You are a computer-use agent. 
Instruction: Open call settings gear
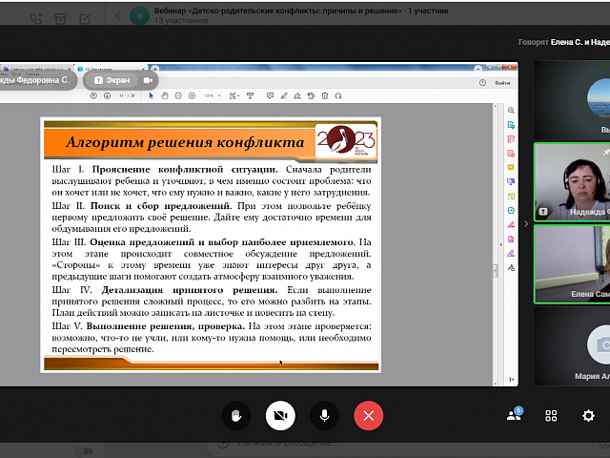[588, 416]
